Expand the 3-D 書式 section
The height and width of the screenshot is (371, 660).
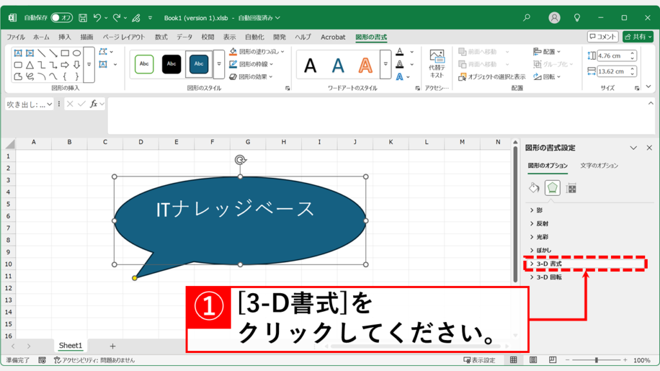coord(549,264)
